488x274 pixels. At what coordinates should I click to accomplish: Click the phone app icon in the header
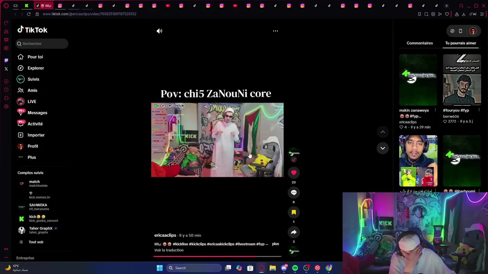click(461, 31)
